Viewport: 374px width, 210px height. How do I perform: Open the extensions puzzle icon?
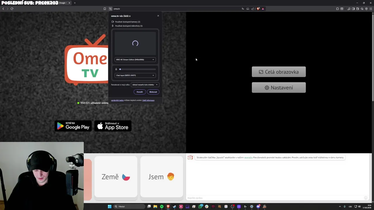coord(337,9)
